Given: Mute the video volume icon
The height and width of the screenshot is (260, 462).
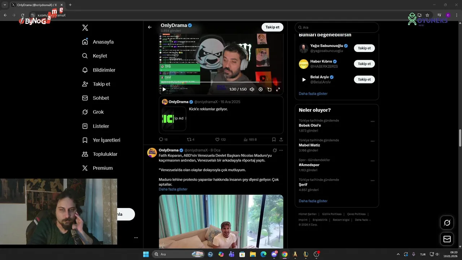Looking at the screenshot, I should click(252, 89).
